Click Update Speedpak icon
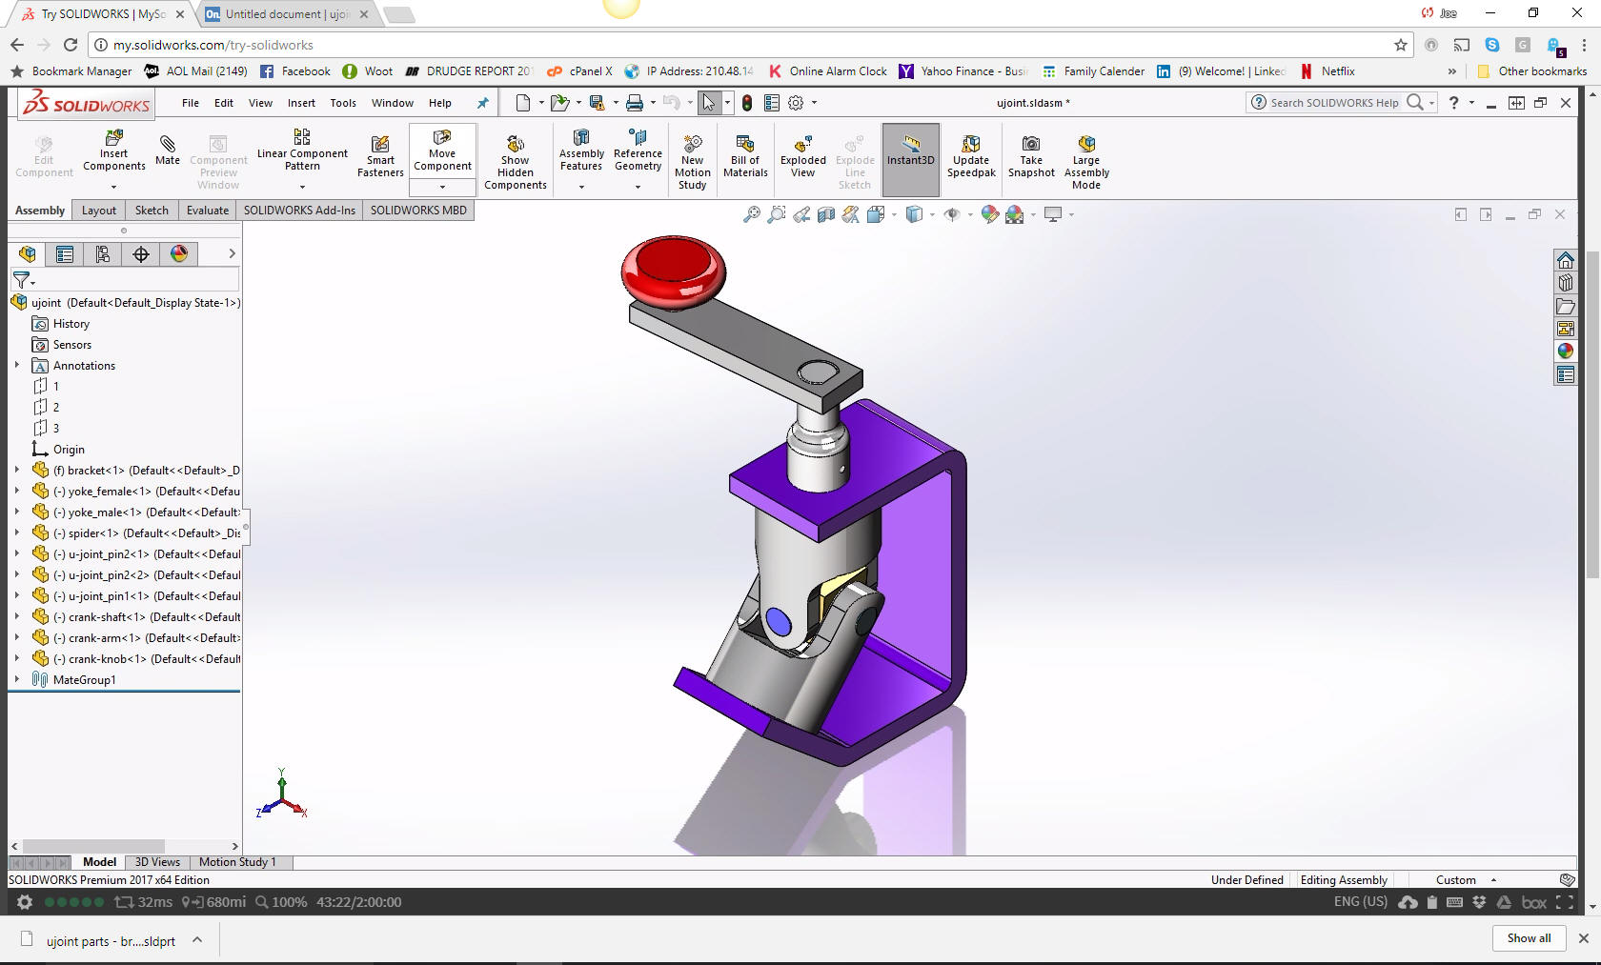1601x965 pixels. tap(971, 156)
